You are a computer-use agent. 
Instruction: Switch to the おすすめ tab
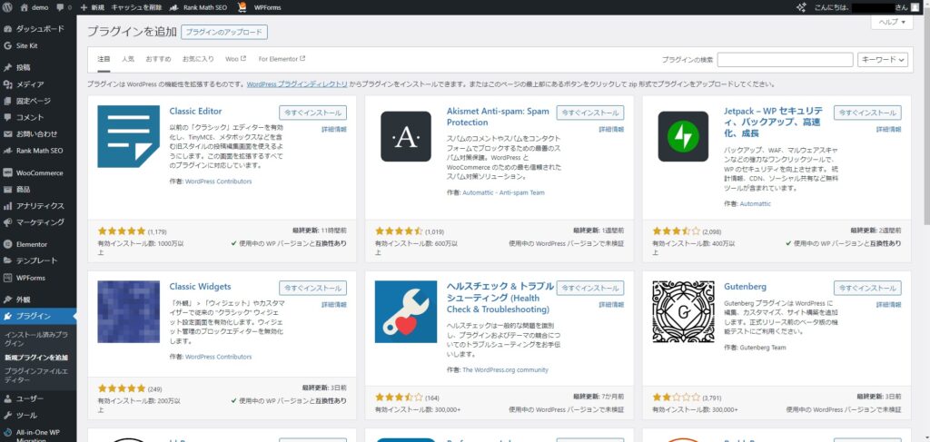coord(157,59)
